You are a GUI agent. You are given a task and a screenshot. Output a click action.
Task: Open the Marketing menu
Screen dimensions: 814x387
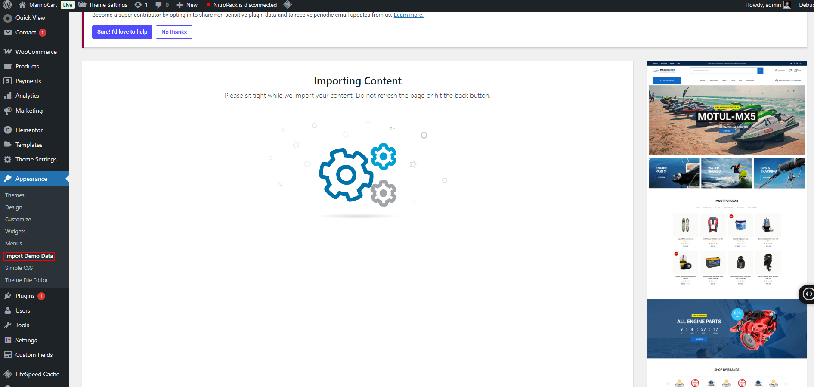click(29, 111)
